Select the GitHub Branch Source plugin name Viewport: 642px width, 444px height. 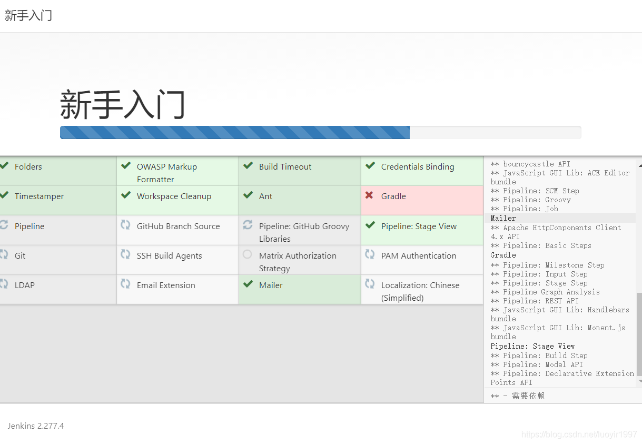[179, 226]
